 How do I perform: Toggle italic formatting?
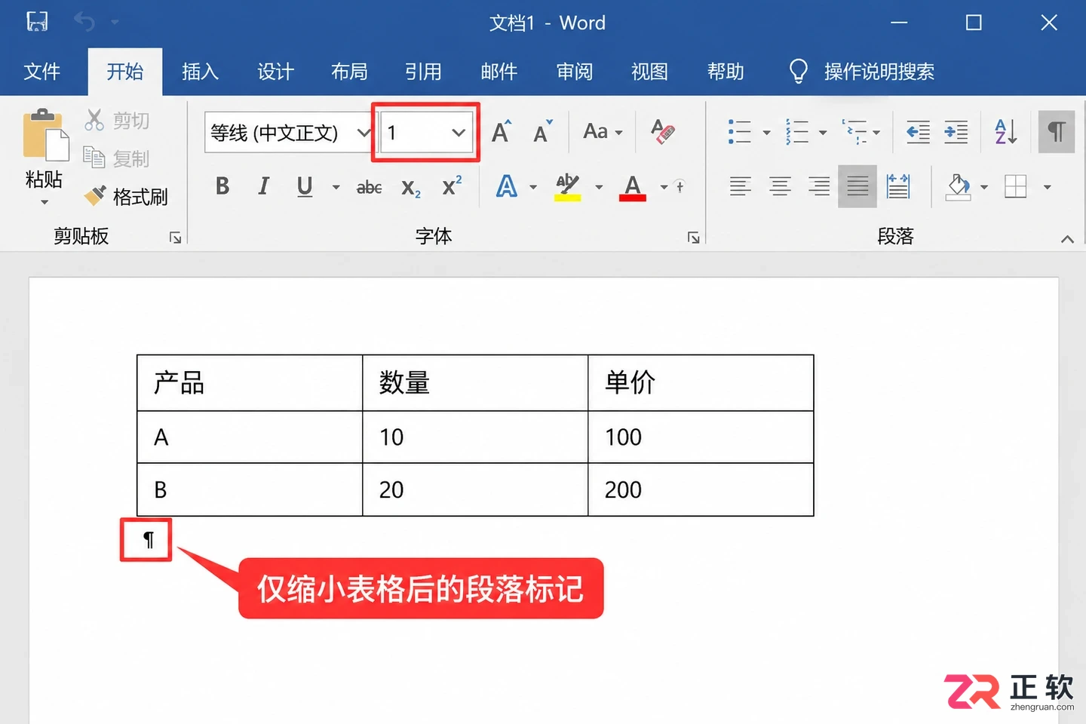(263, 186)
